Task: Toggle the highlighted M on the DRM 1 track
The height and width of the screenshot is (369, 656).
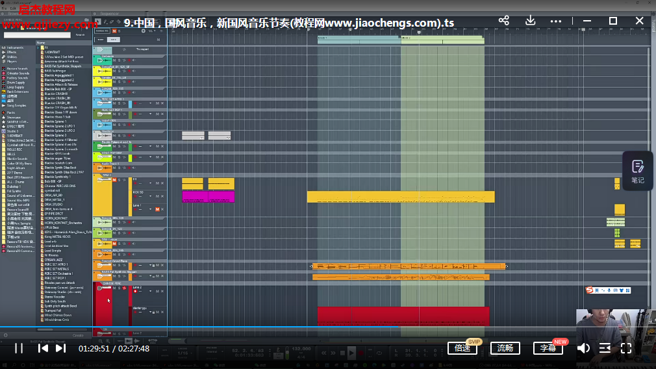Action: [114, 180]
